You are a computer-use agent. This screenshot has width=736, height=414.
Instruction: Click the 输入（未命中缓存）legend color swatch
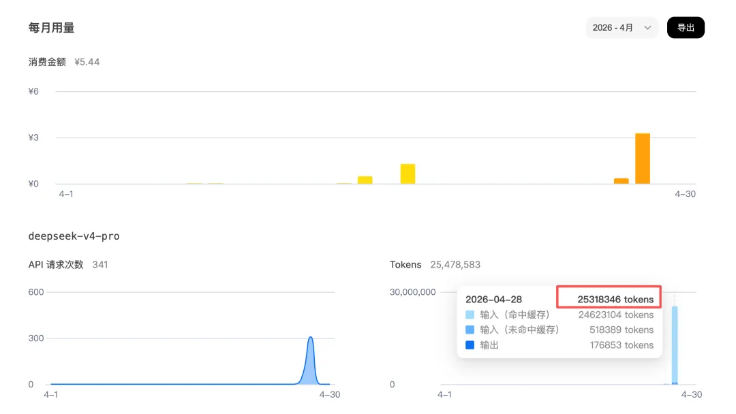click(x=470, y=330)
